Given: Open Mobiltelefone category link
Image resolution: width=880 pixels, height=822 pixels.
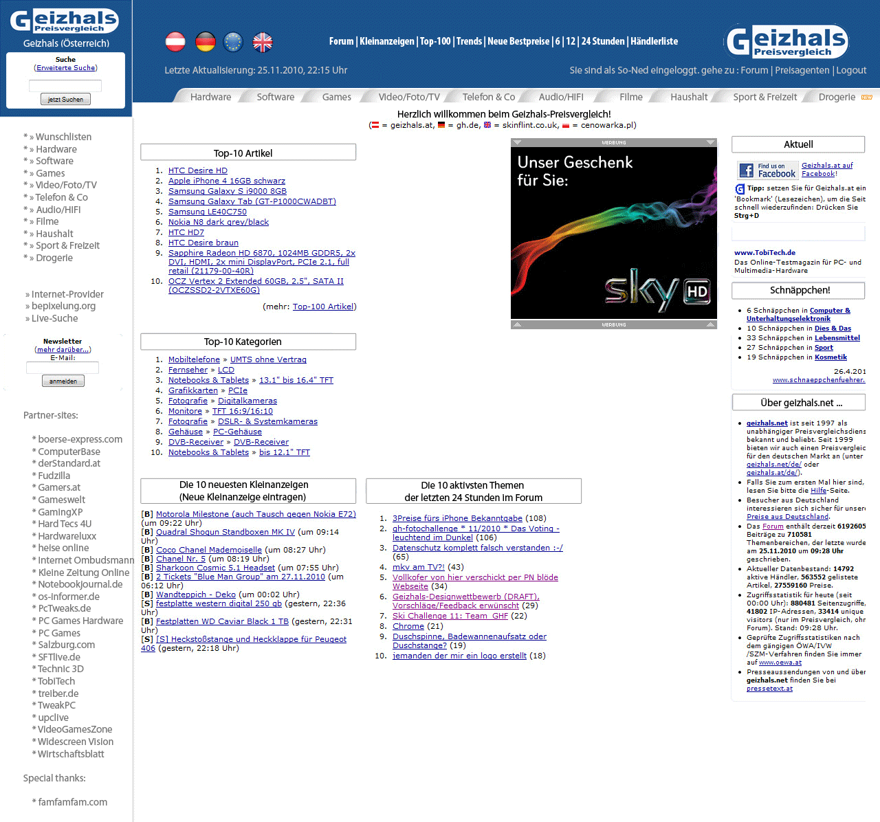Looking at the screenshot, I should (x=194, y=359).
